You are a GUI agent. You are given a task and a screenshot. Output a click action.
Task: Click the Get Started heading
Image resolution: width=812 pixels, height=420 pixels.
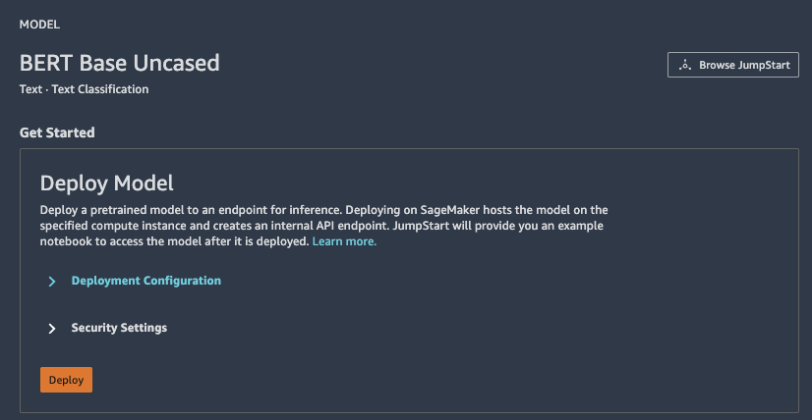click(57, 132)
